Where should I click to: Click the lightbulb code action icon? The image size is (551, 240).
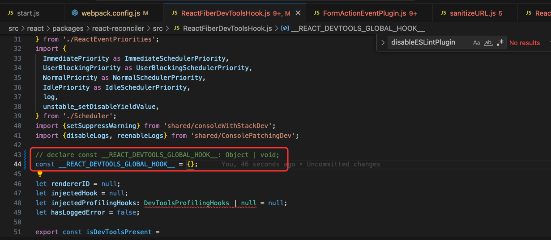[39, 174]
